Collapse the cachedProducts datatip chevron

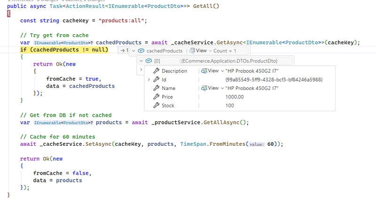[x=134, y=51]
